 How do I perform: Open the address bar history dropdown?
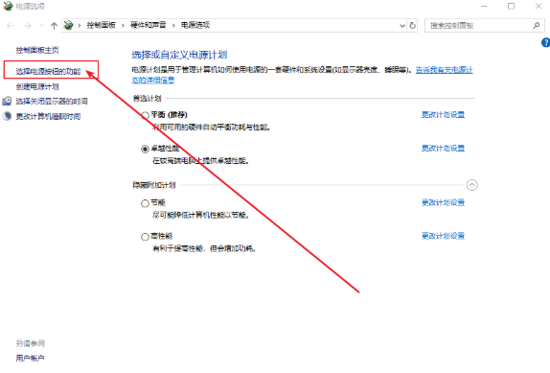[402, 26]
